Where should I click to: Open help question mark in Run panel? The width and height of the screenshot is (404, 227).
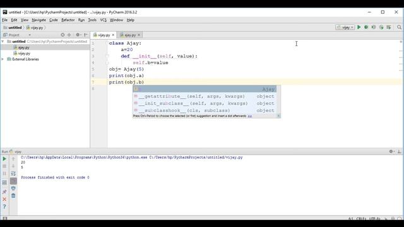(4, 207)
